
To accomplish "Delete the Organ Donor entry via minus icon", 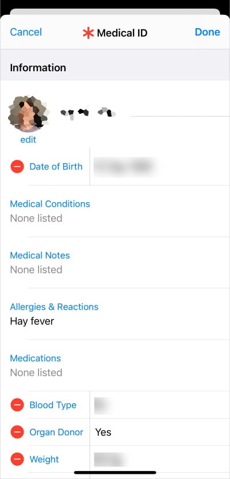I will point(17,432).
